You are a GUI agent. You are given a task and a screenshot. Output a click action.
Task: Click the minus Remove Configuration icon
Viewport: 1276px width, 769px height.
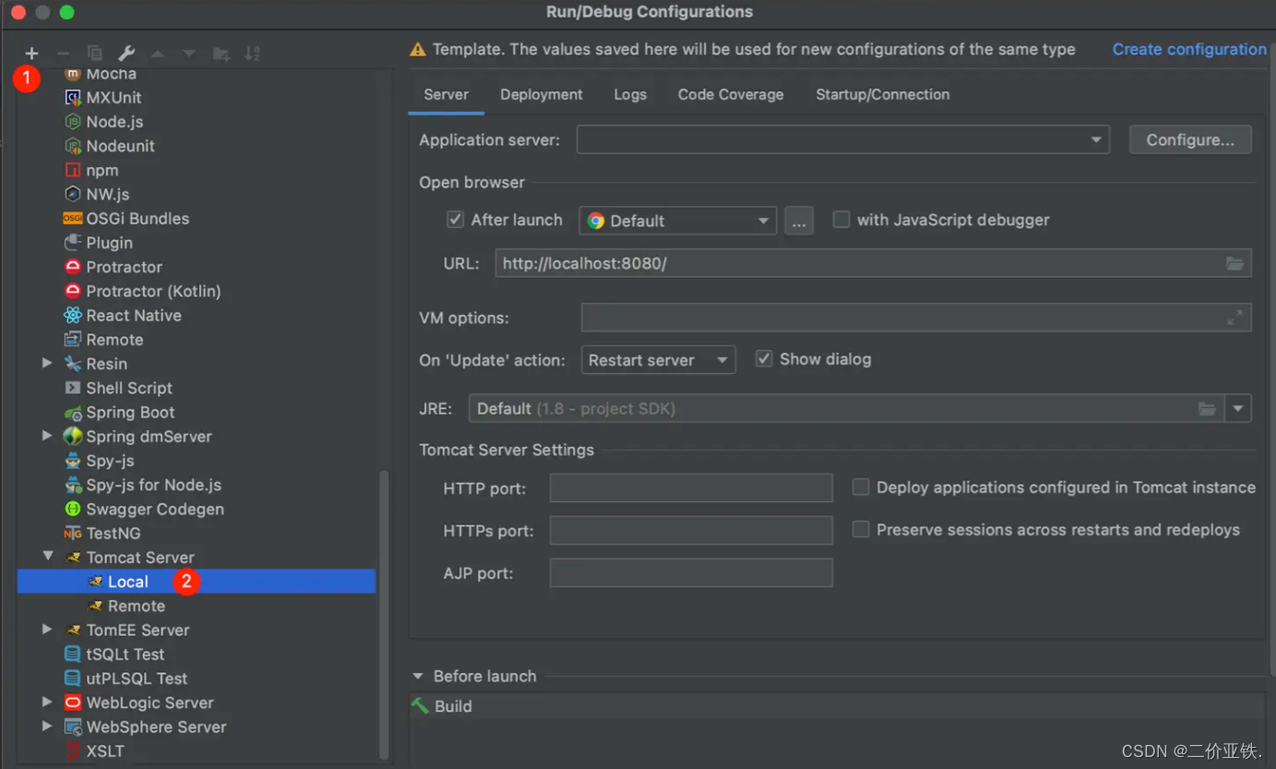(63, 54)
